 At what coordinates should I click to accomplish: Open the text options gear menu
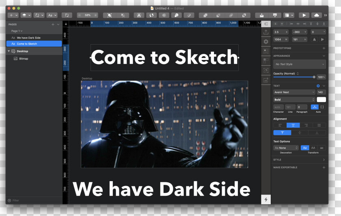click(318, 86)
